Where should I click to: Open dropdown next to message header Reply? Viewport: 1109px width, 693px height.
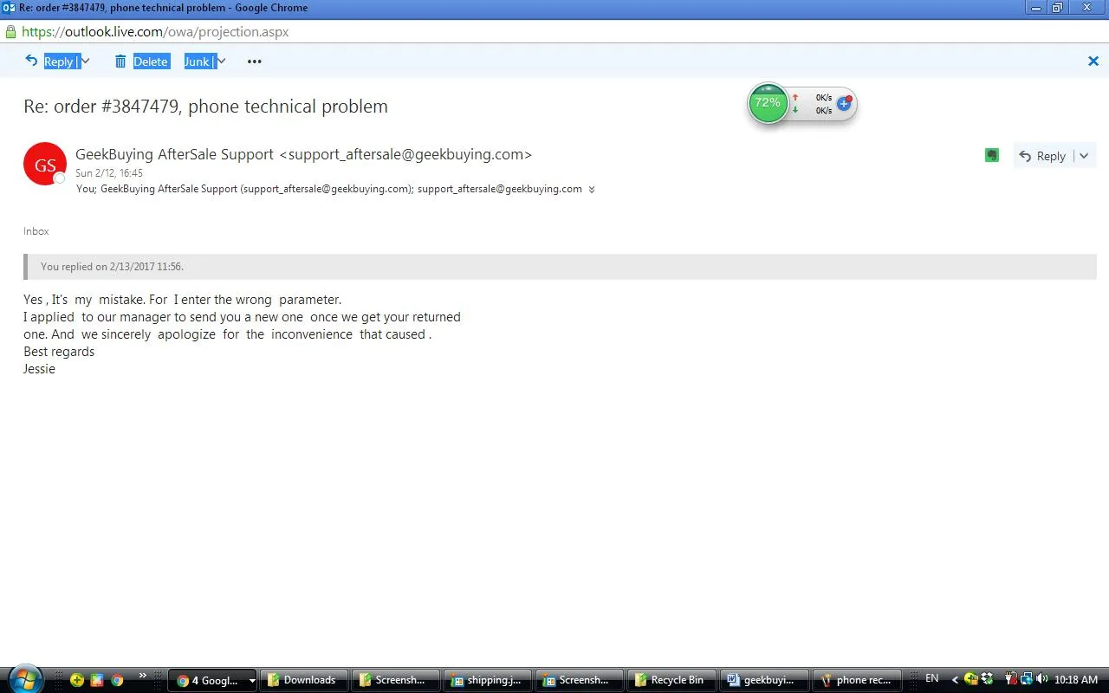pos(1084,156)
